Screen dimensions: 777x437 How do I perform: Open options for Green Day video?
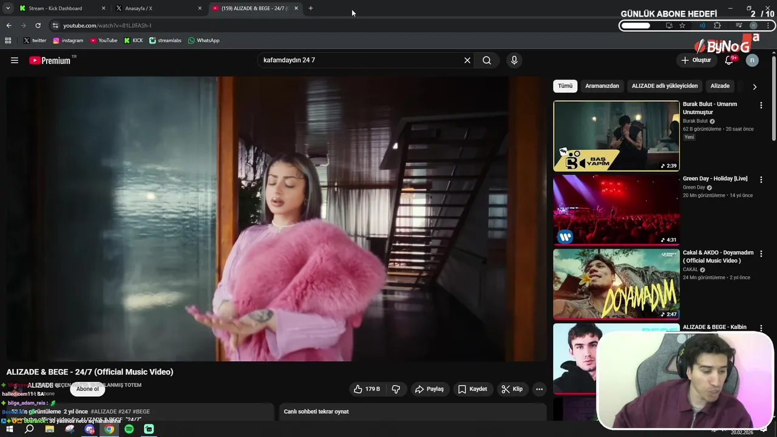click(761, 179)
